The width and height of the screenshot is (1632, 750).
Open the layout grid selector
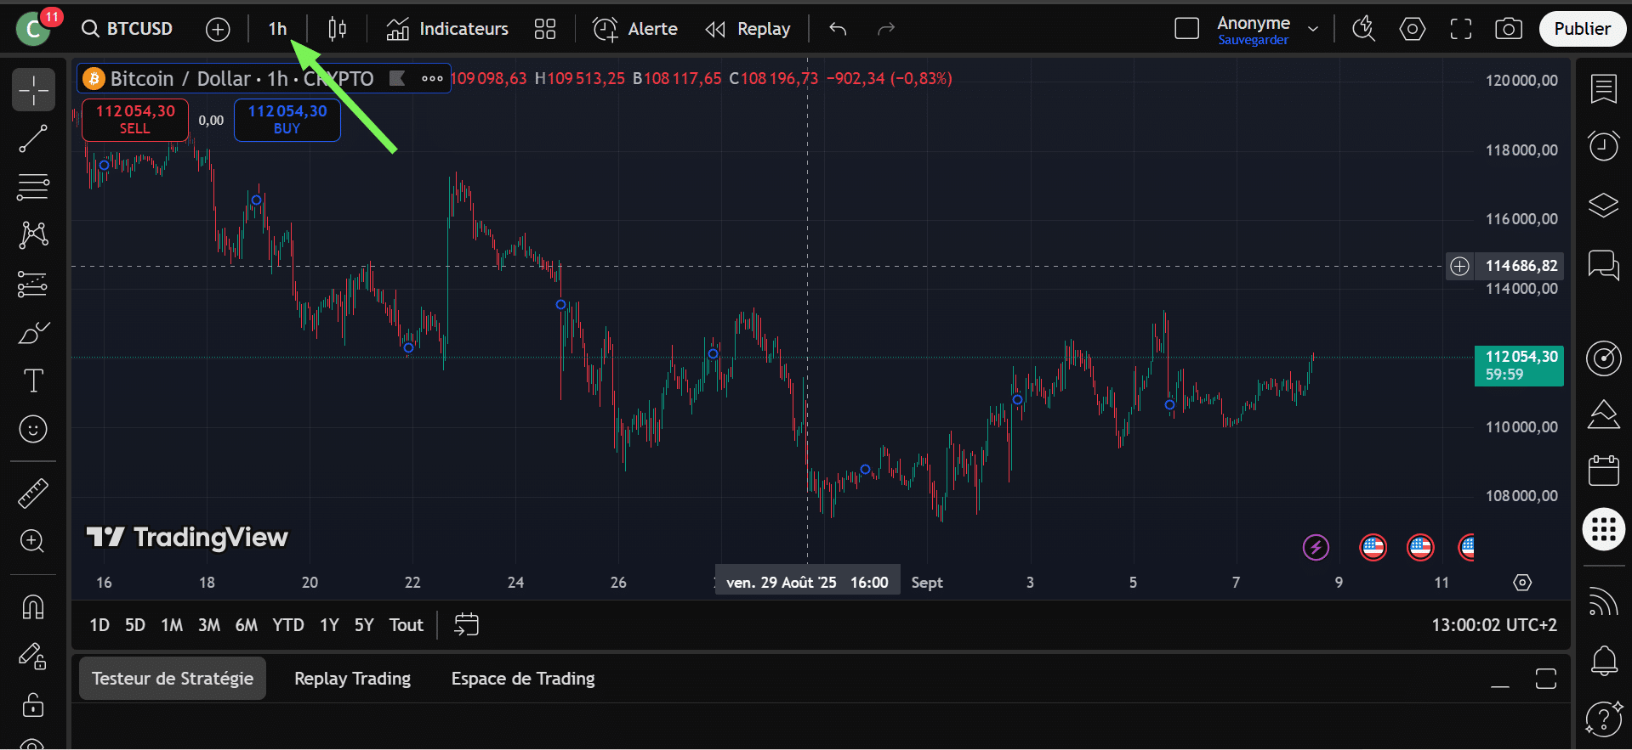pyautogui.click(x=544, y=30)
